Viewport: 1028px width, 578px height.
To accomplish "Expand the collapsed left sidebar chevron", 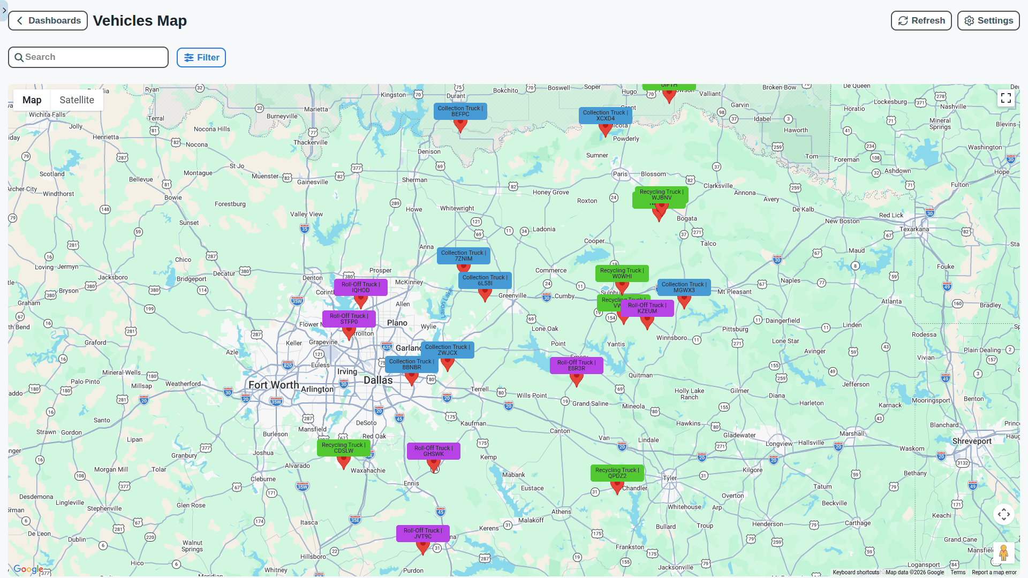I will tap(4, 10).
